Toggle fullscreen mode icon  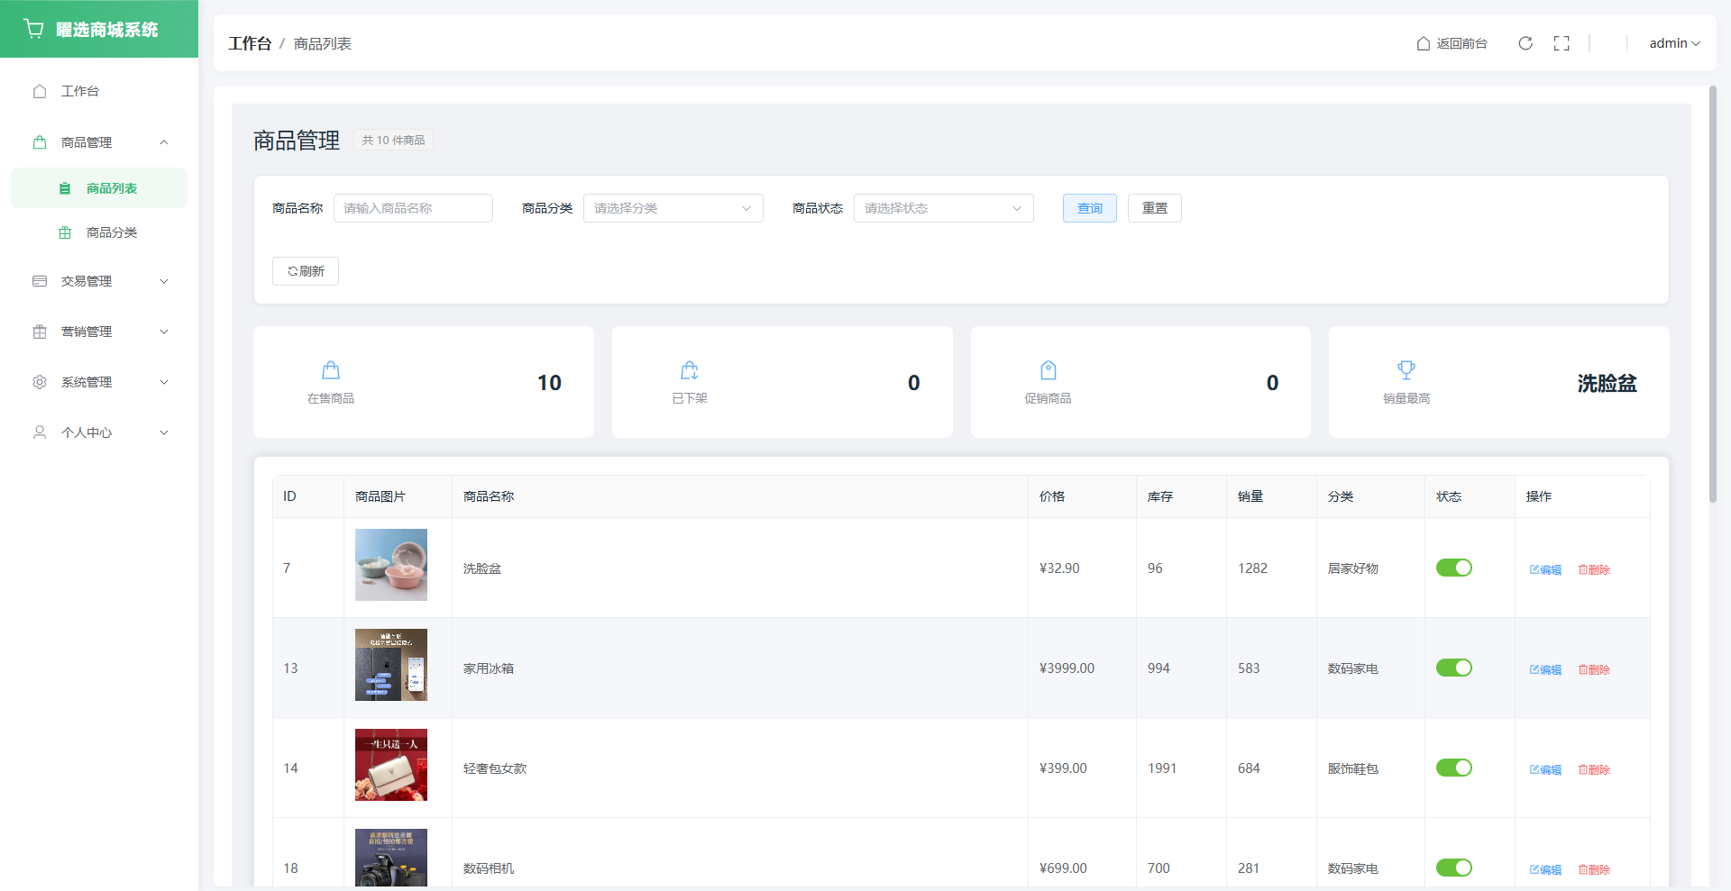[x=1562, y=43]
